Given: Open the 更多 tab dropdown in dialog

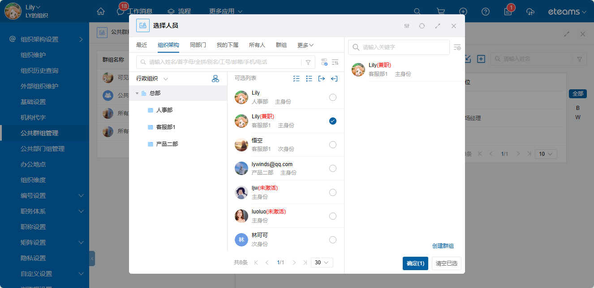Looking at the screenshot, I should (x=305, y=45).
